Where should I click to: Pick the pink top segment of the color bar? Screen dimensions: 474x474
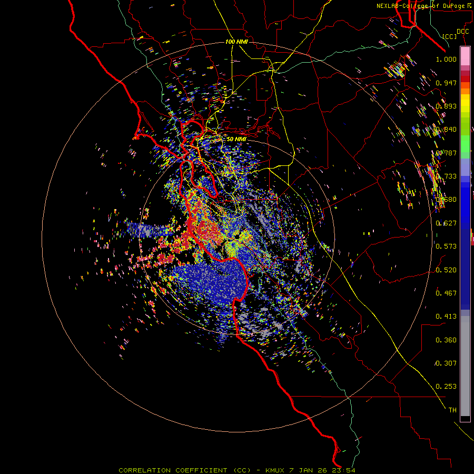[465, 56]
